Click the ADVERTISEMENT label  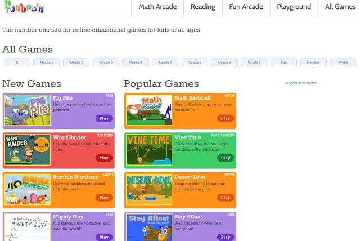pyautogui.click(x=301, y=83)
